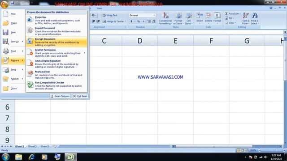This screenshot has height=161, width=287.
Task: Open Find & Select menu
Action: 255,18
